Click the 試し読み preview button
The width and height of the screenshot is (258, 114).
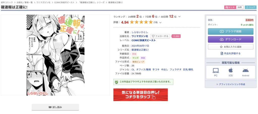point(55,107)
